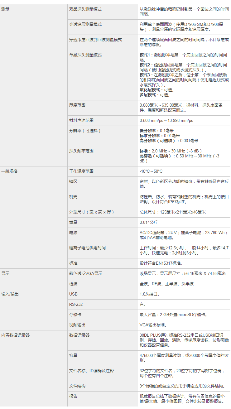
Task: Select the 显示 section header
Action: coord(5,274)
